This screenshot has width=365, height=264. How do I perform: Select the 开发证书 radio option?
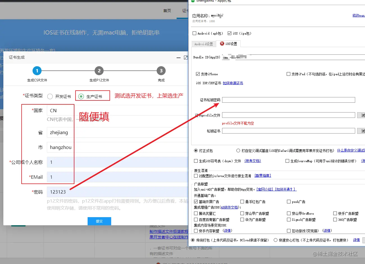pos(50,97)
